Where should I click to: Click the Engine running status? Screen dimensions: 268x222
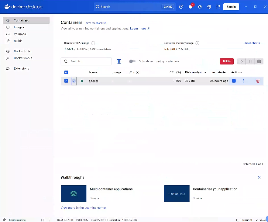(x=17, y=220)
